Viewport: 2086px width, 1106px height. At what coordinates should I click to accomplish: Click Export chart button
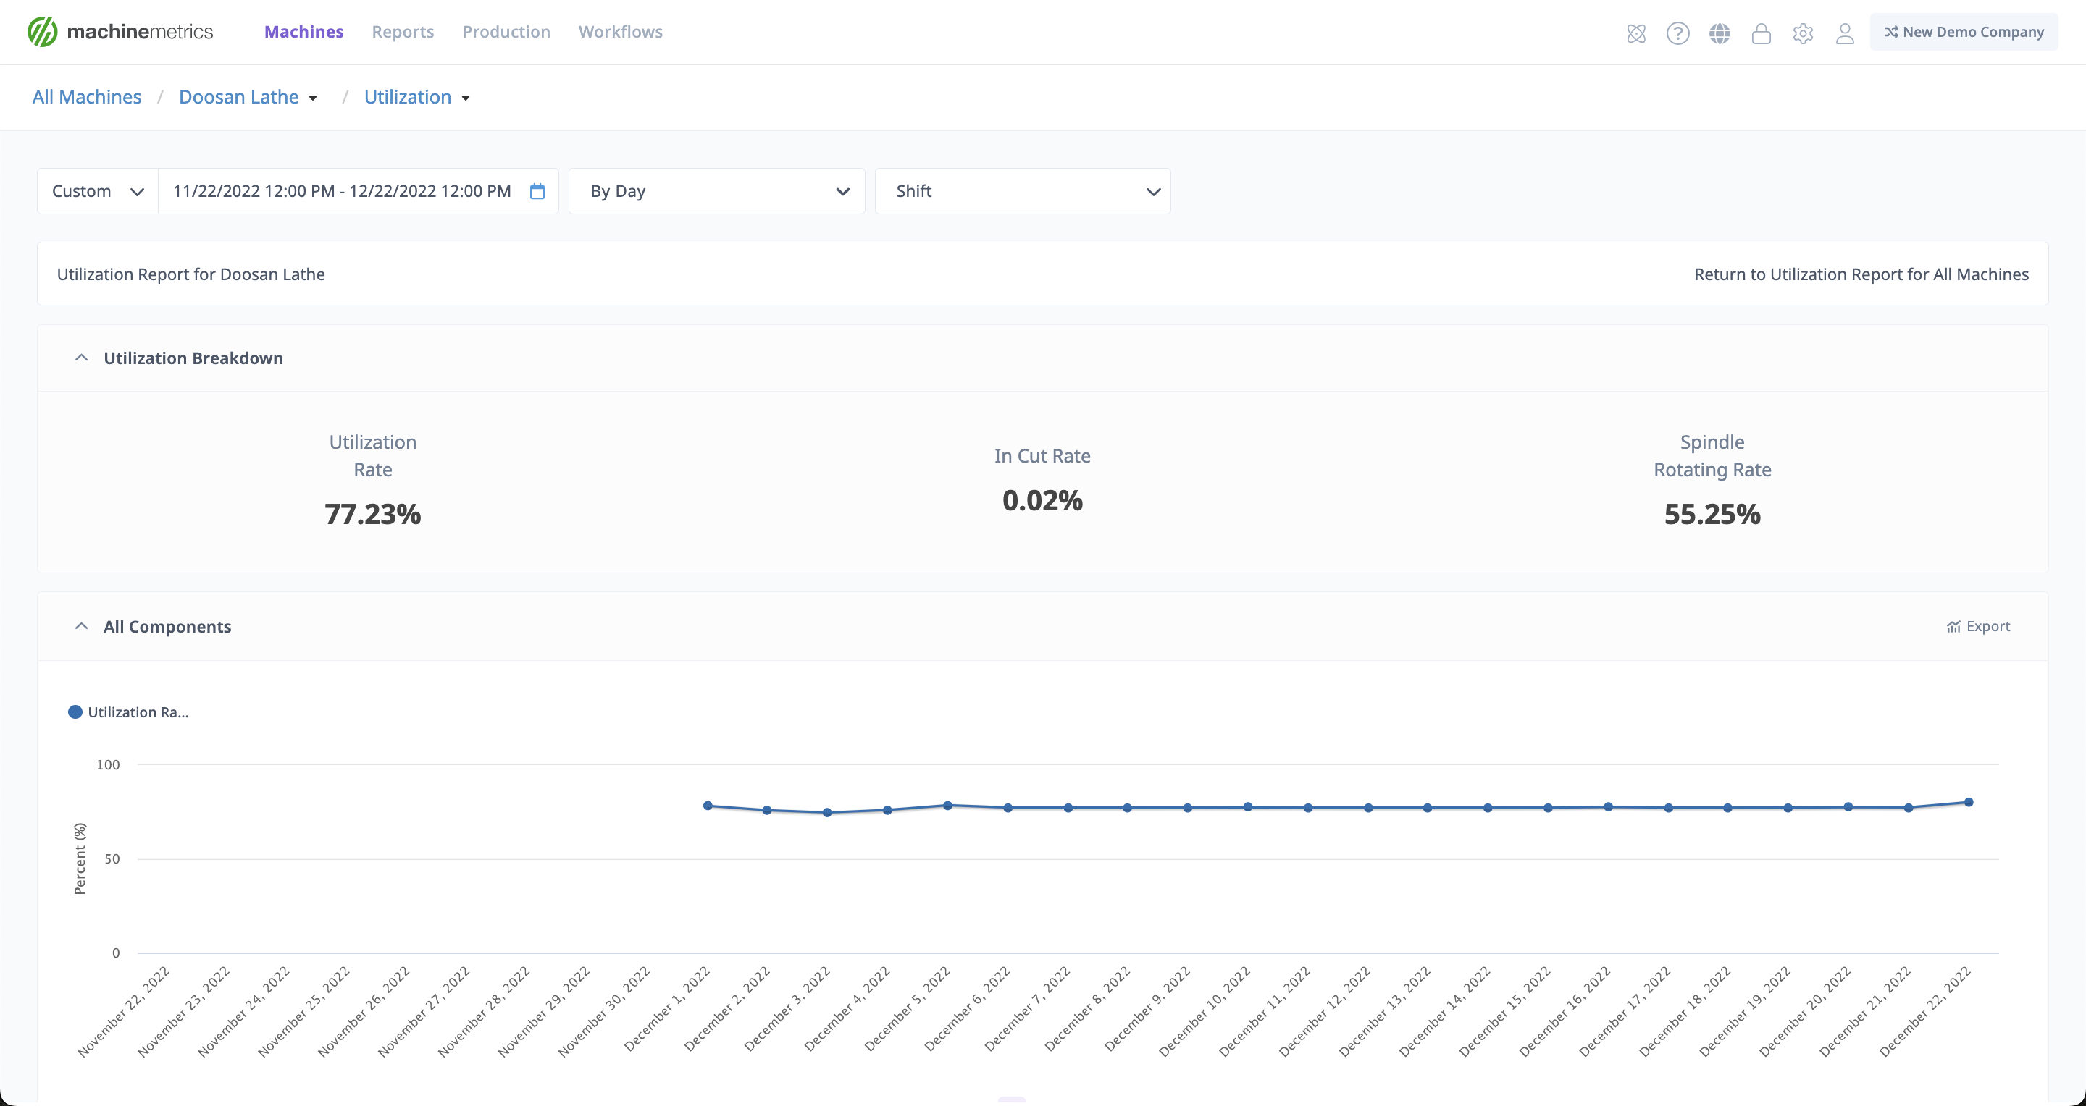point(1977,626)
